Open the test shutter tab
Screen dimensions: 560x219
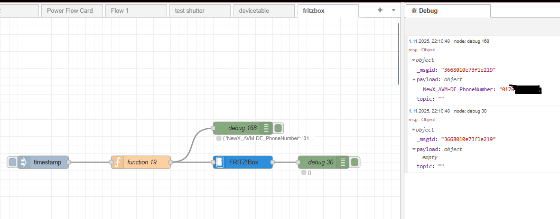pos(200,11)
